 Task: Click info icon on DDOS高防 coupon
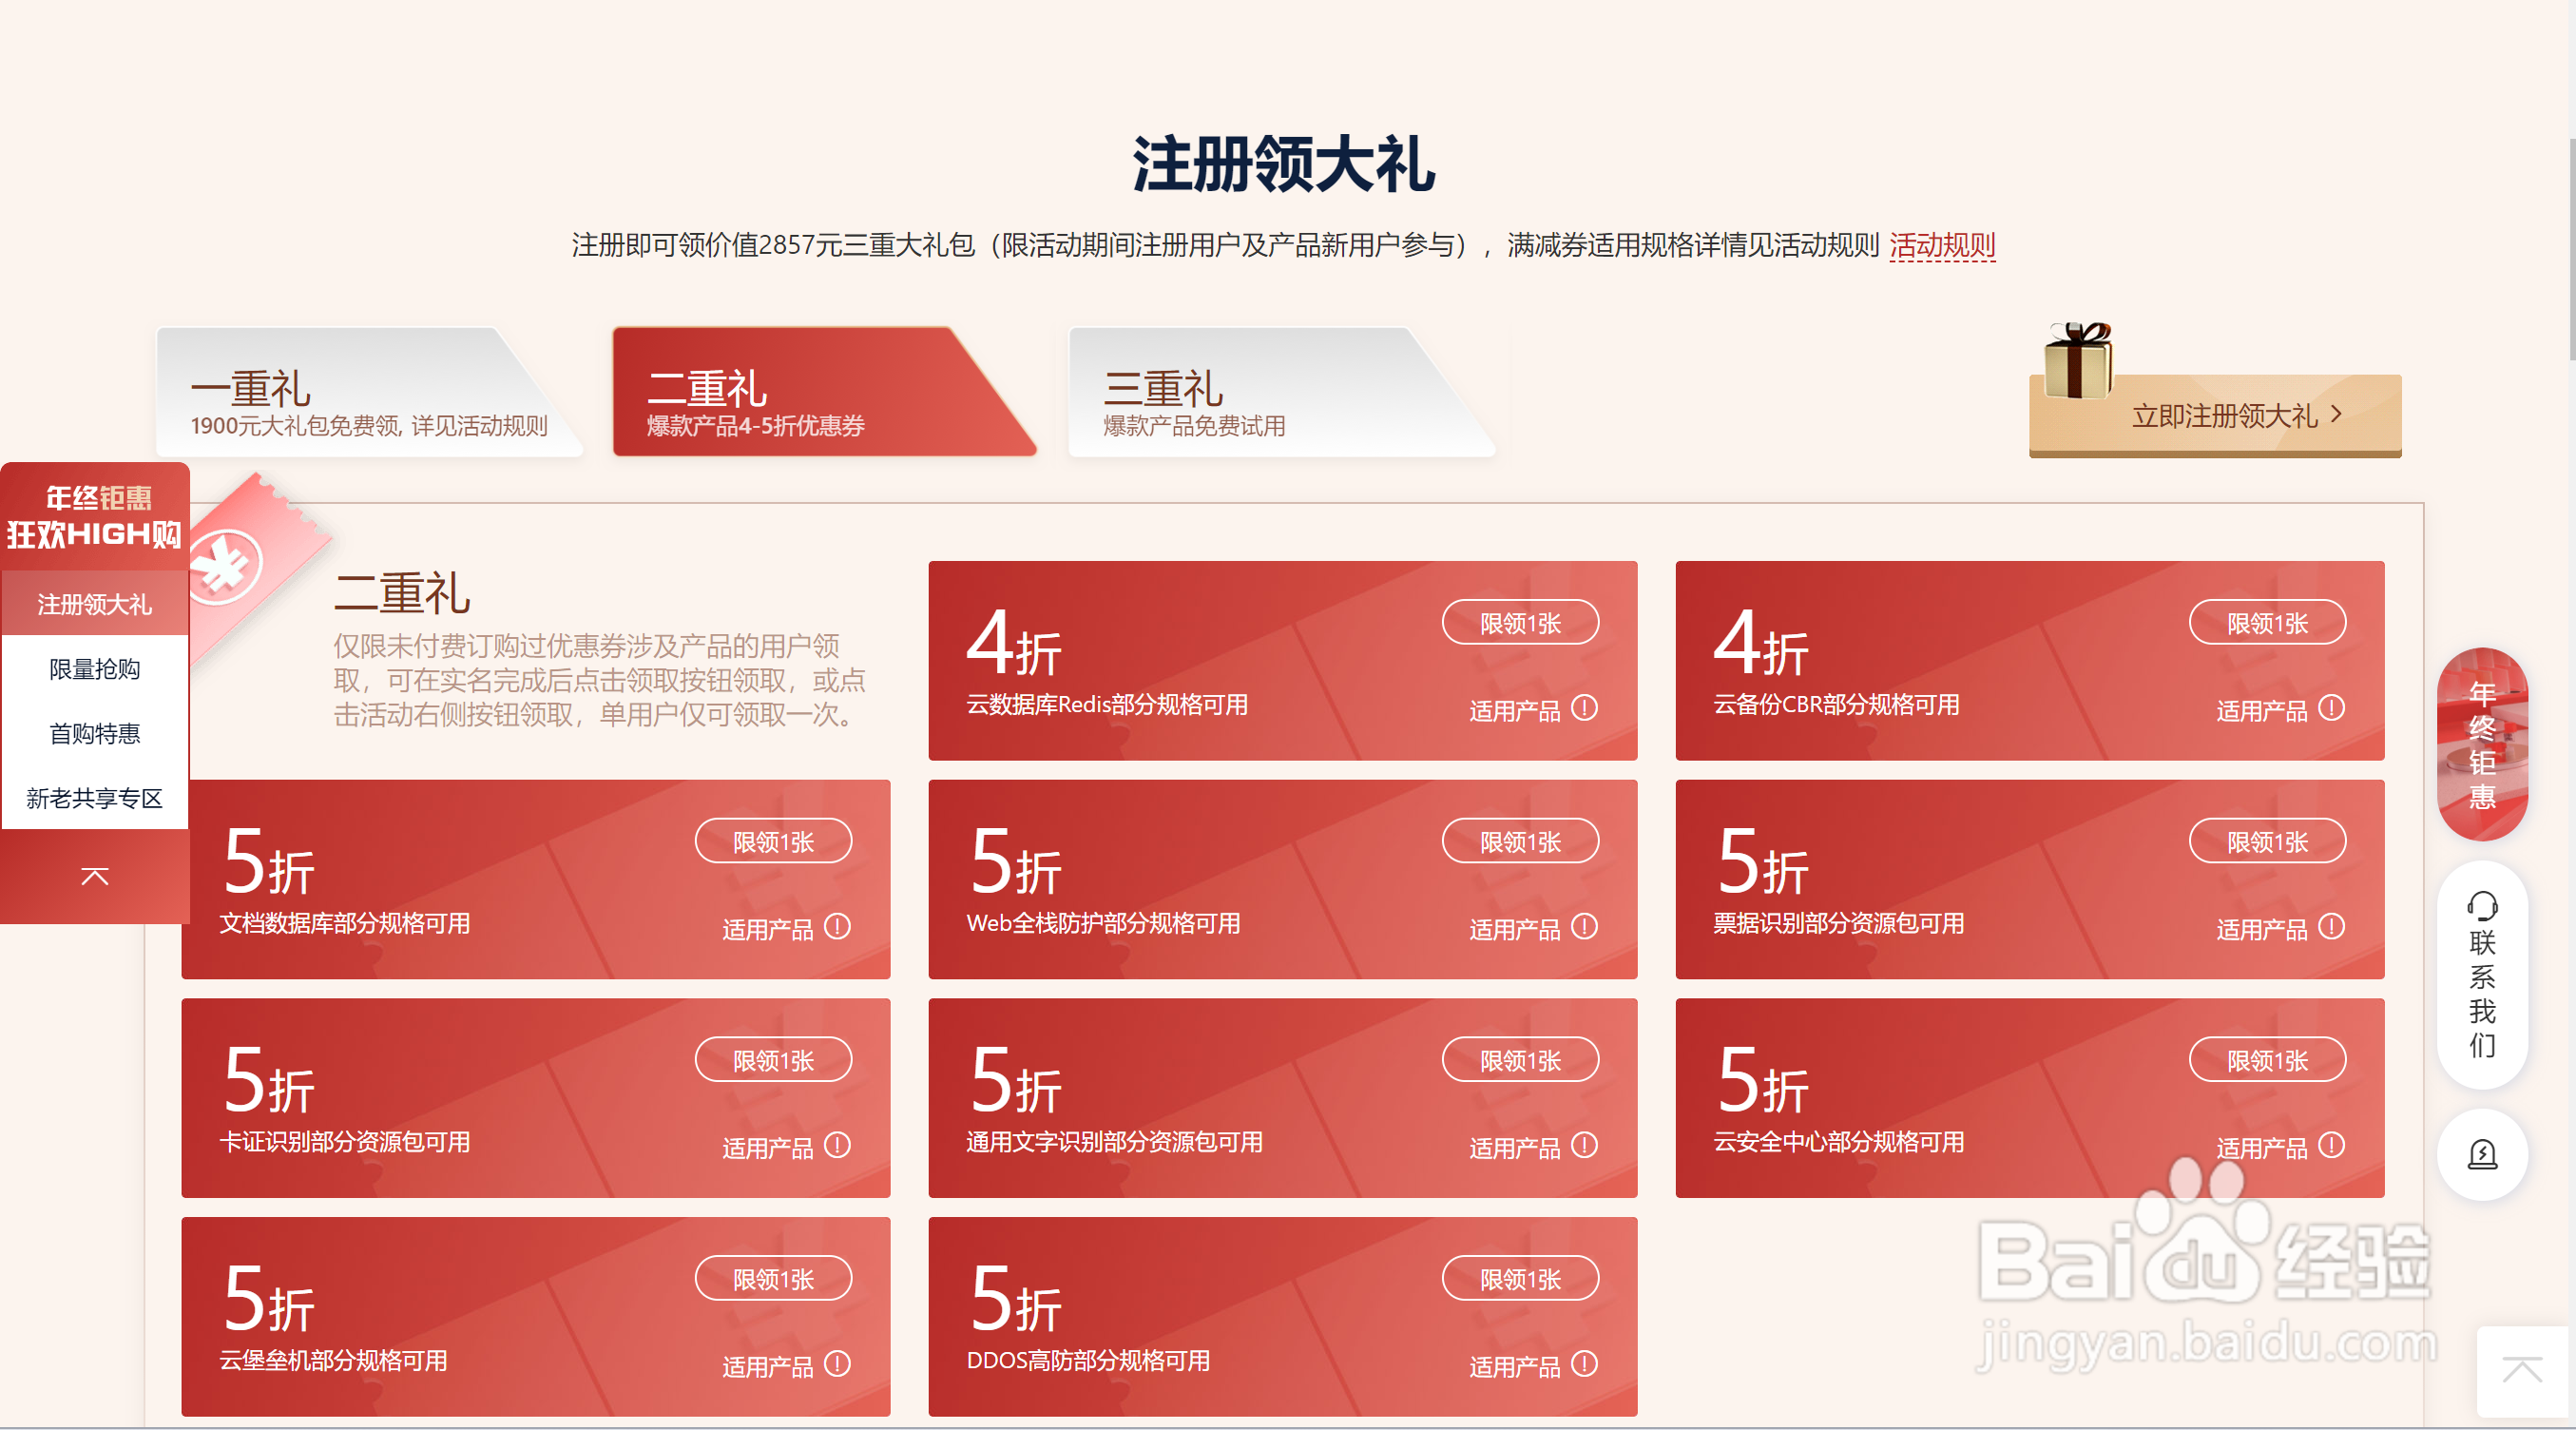click(x=1584, y=1364)
